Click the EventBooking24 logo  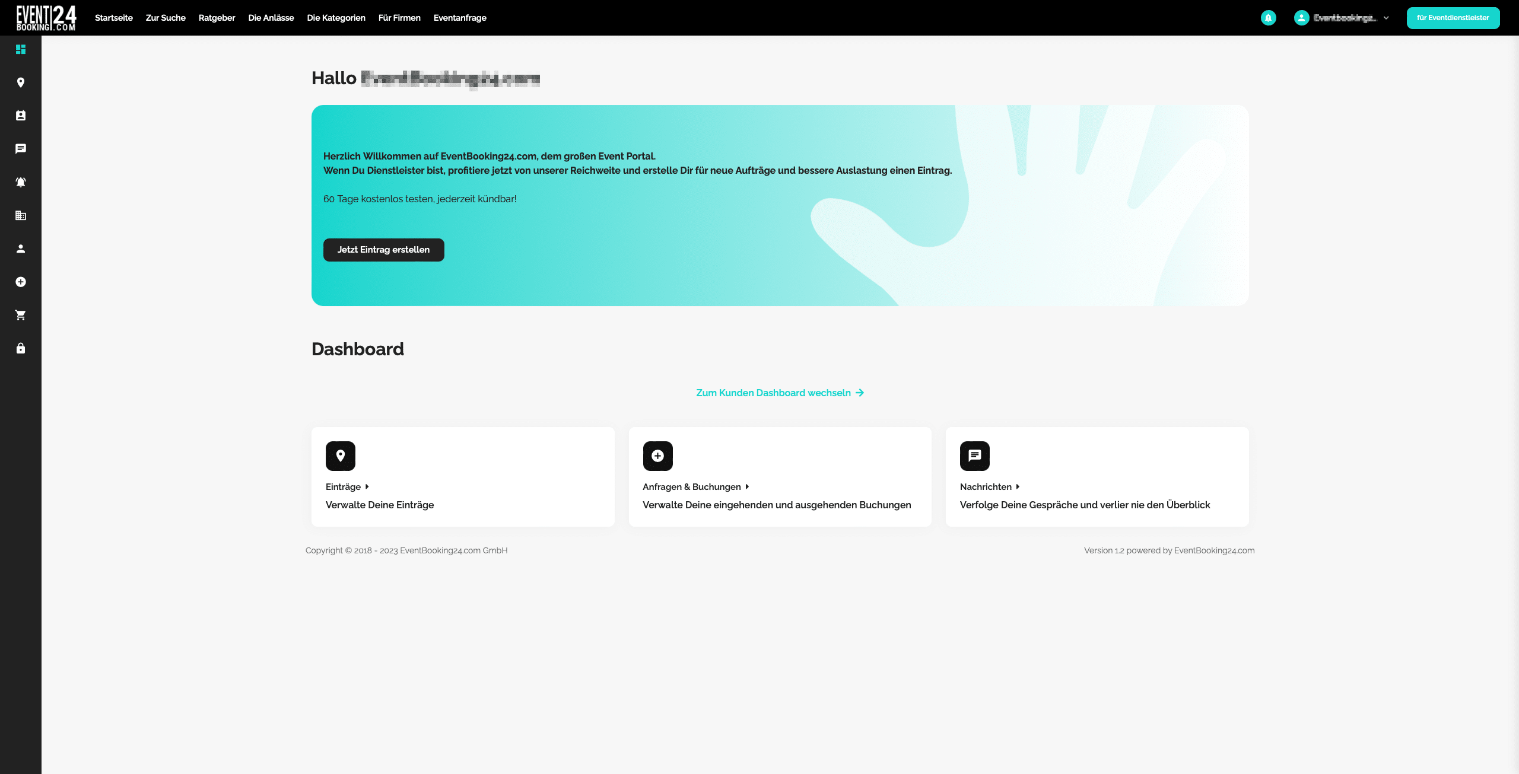(46, 18)
